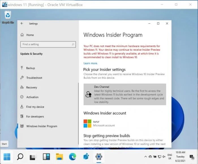Click the Home house icon
This screenshot has height=164, width=198.
tap(22, 35)
